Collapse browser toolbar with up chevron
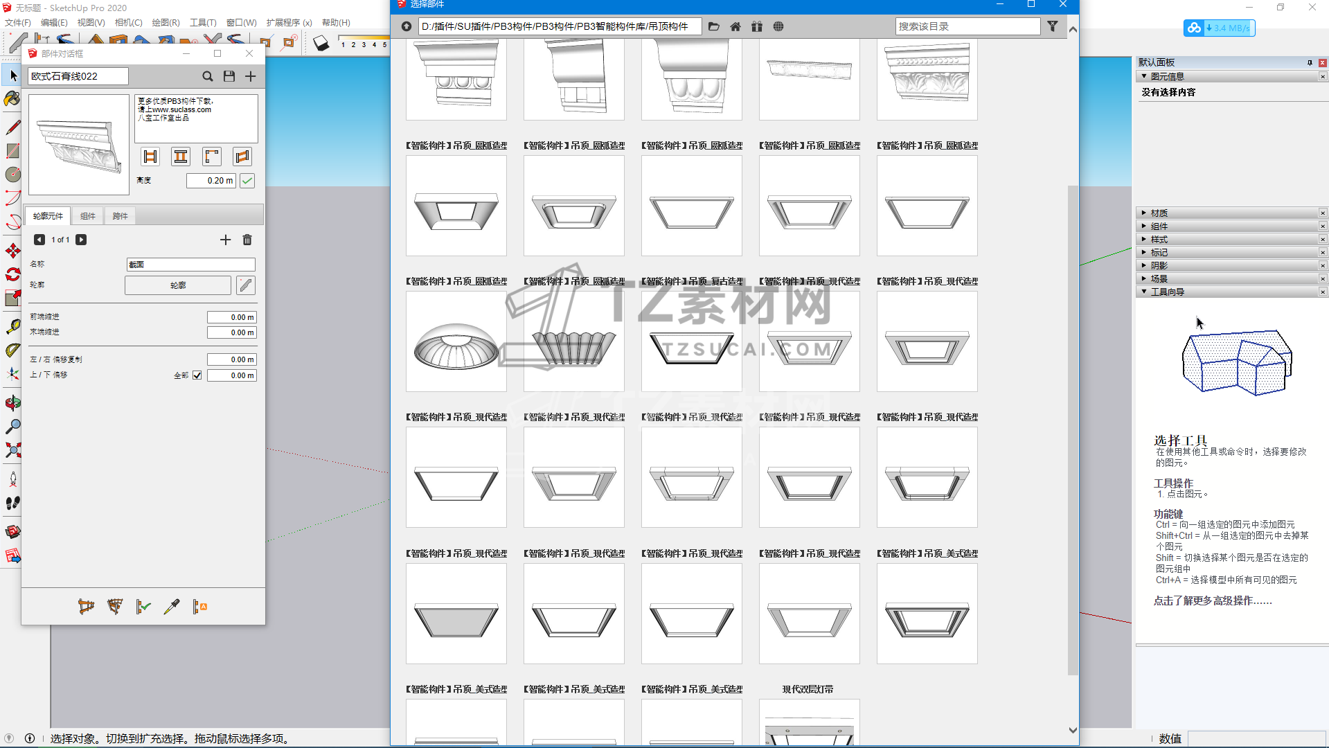 point(1073,29)
